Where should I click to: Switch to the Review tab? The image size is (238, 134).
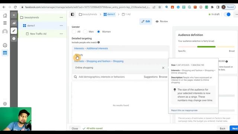[162, 22]
